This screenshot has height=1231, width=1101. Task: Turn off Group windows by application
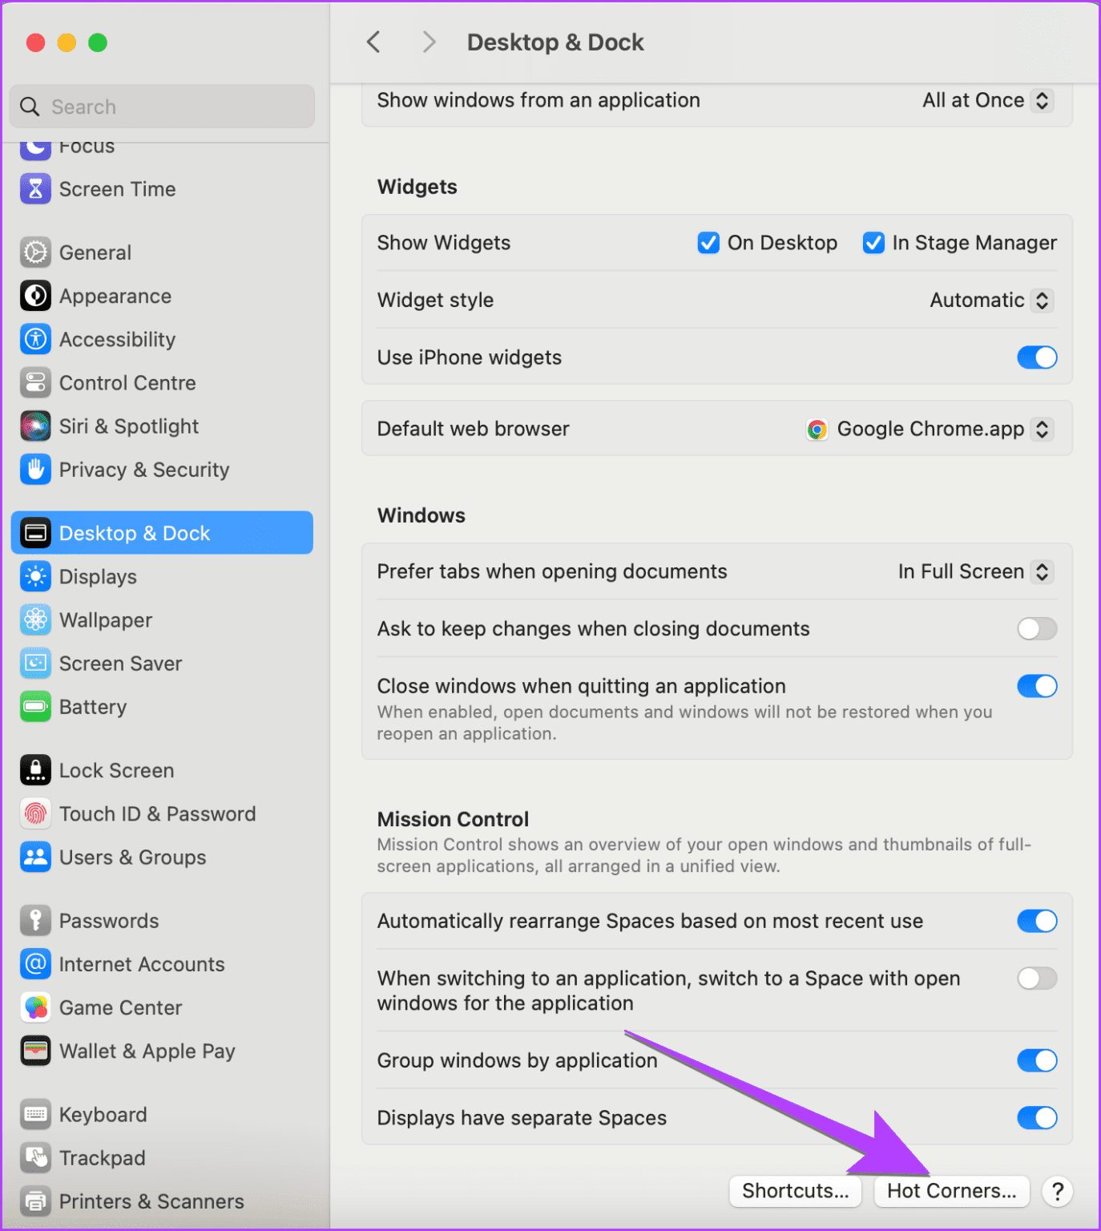pyautogui.click(x=1037, y=1060)
